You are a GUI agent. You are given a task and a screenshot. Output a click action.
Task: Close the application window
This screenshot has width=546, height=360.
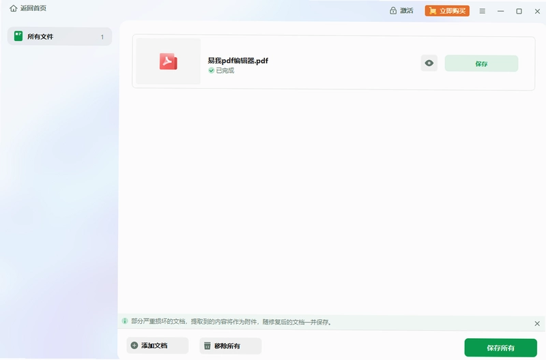point(537,11)
